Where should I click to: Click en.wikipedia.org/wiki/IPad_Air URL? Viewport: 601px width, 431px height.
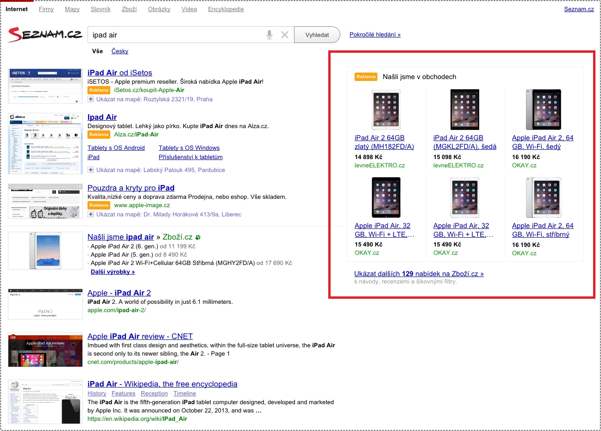point(137,419)
